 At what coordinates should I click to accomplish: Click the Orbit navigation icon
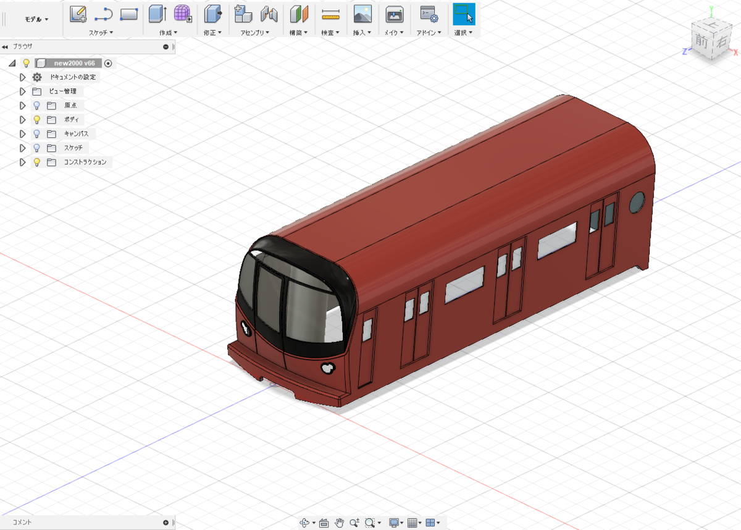coord(304,523)
